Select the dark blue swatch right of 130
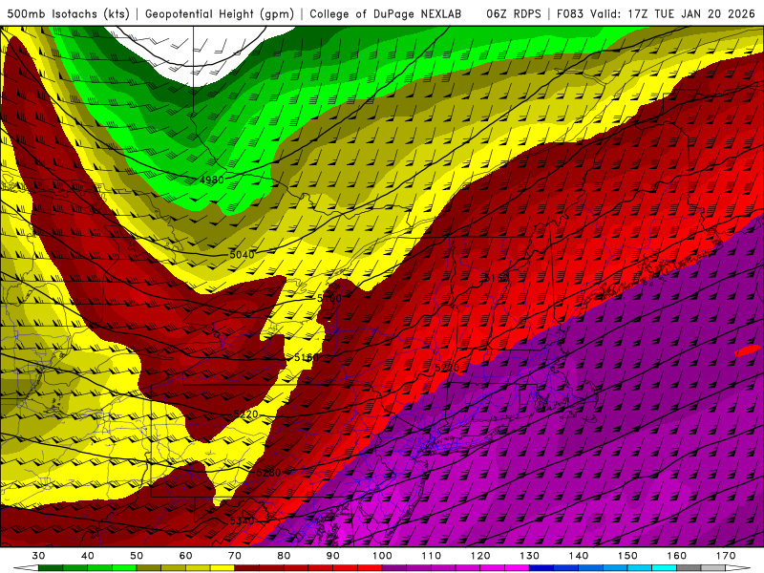764x573 pixels. click(541, 568)
